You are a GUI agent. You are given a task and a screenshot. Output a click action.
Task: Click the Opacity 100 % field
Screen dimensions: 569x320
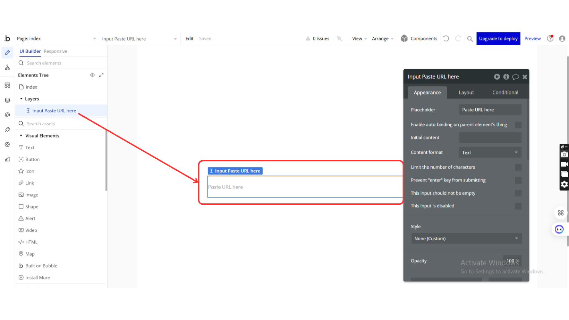[x=512, y=261]
